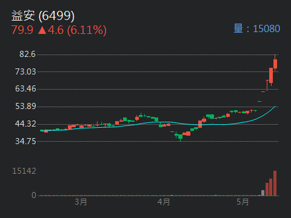291x218 pixels.
Task: Click the latest red candlestick at the top
Action: [275, 64]
